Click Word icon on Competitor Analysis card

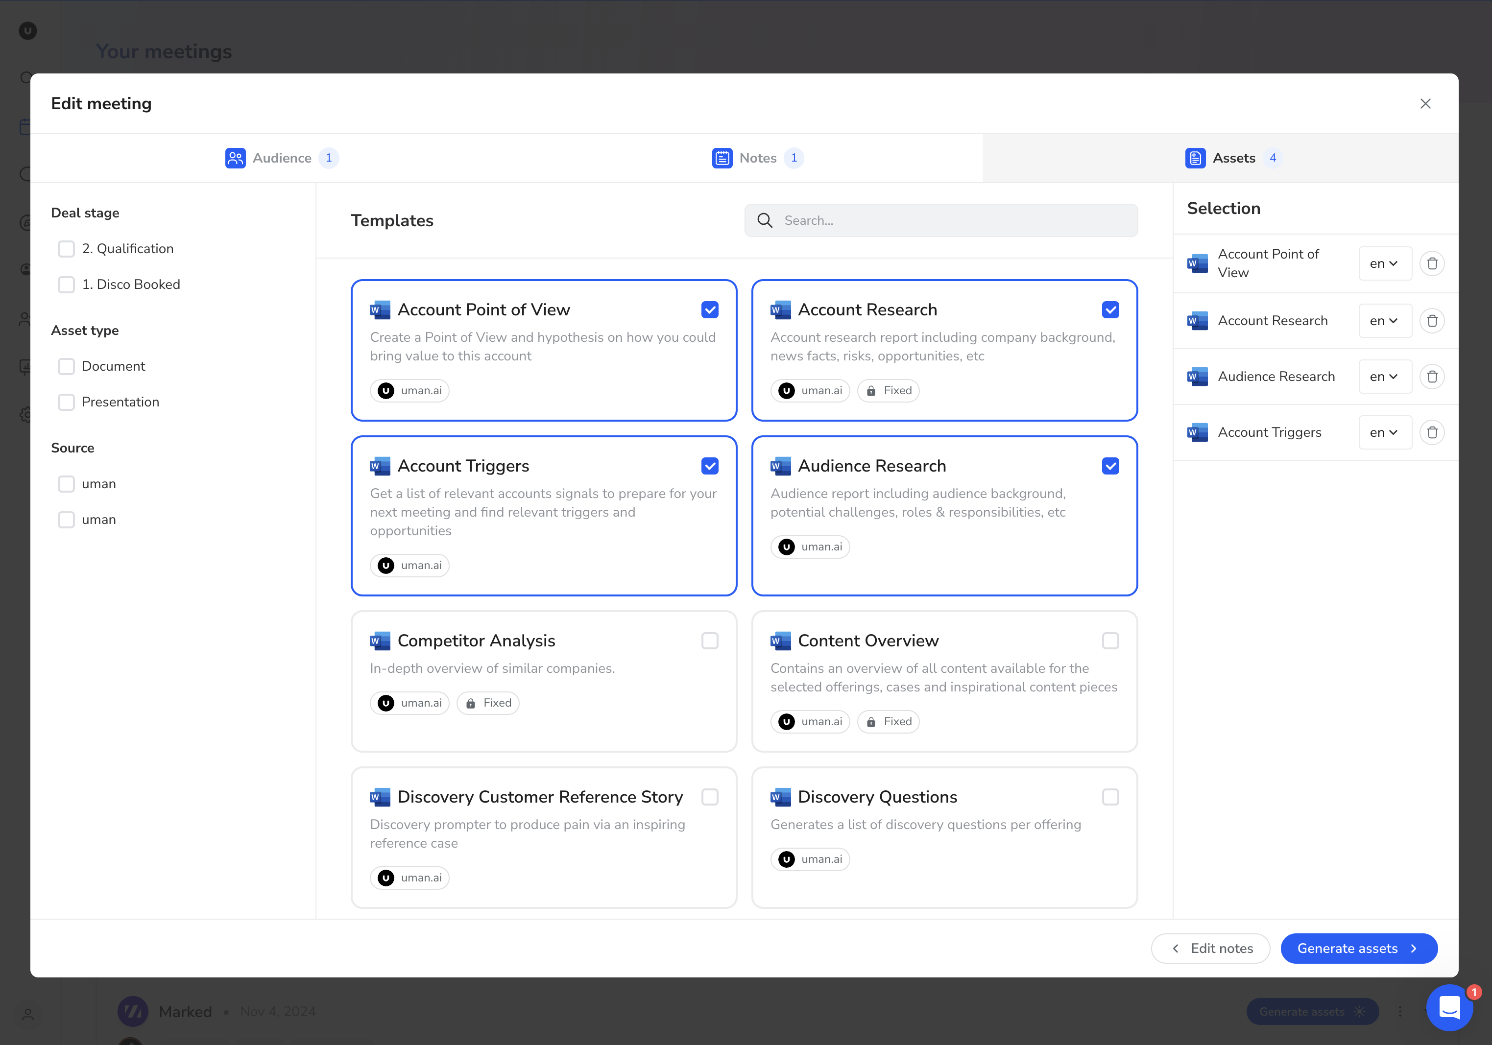pyautogui.click(x=380, y=641)
